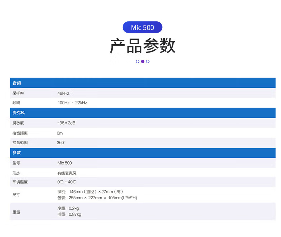The image size is (281, 237).
Task: Click the 360° value
Action: [x=61, y=143]
